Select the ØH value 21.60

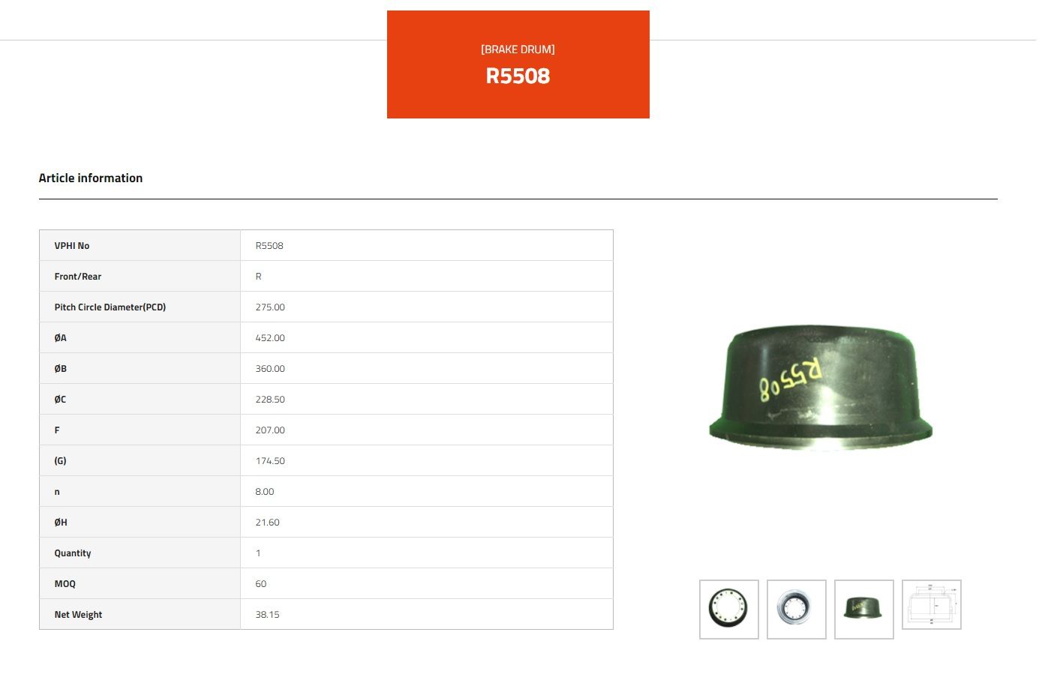pyautogui.click(x=267, y=523)
